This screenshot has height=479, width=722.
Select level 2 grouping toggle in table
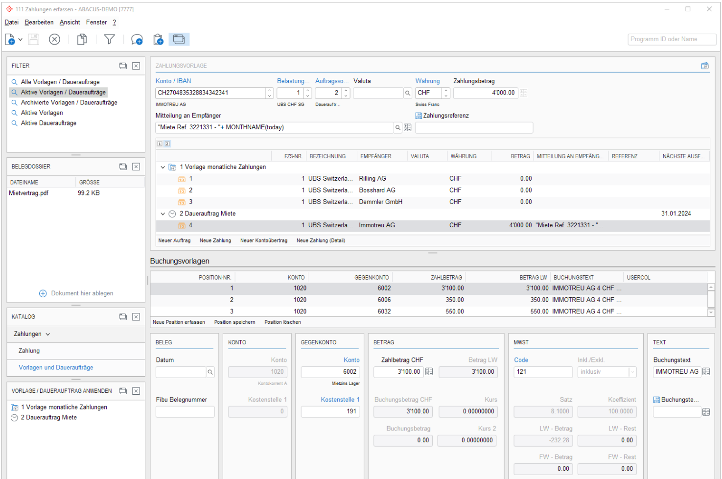[x=167, y=144]
